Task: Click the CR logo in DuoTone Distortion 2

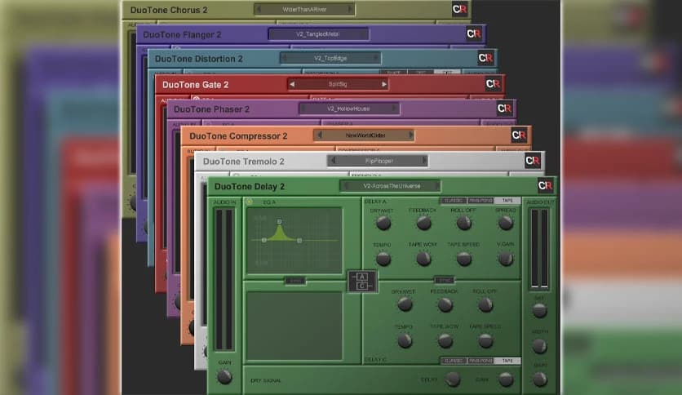Action: 485,58
